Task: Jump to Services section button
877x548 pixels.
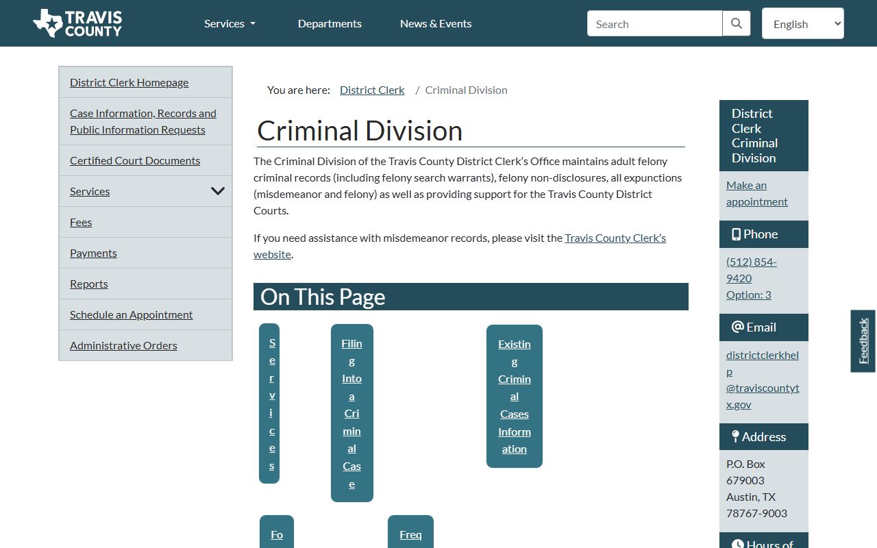Action: click(269, 403)
